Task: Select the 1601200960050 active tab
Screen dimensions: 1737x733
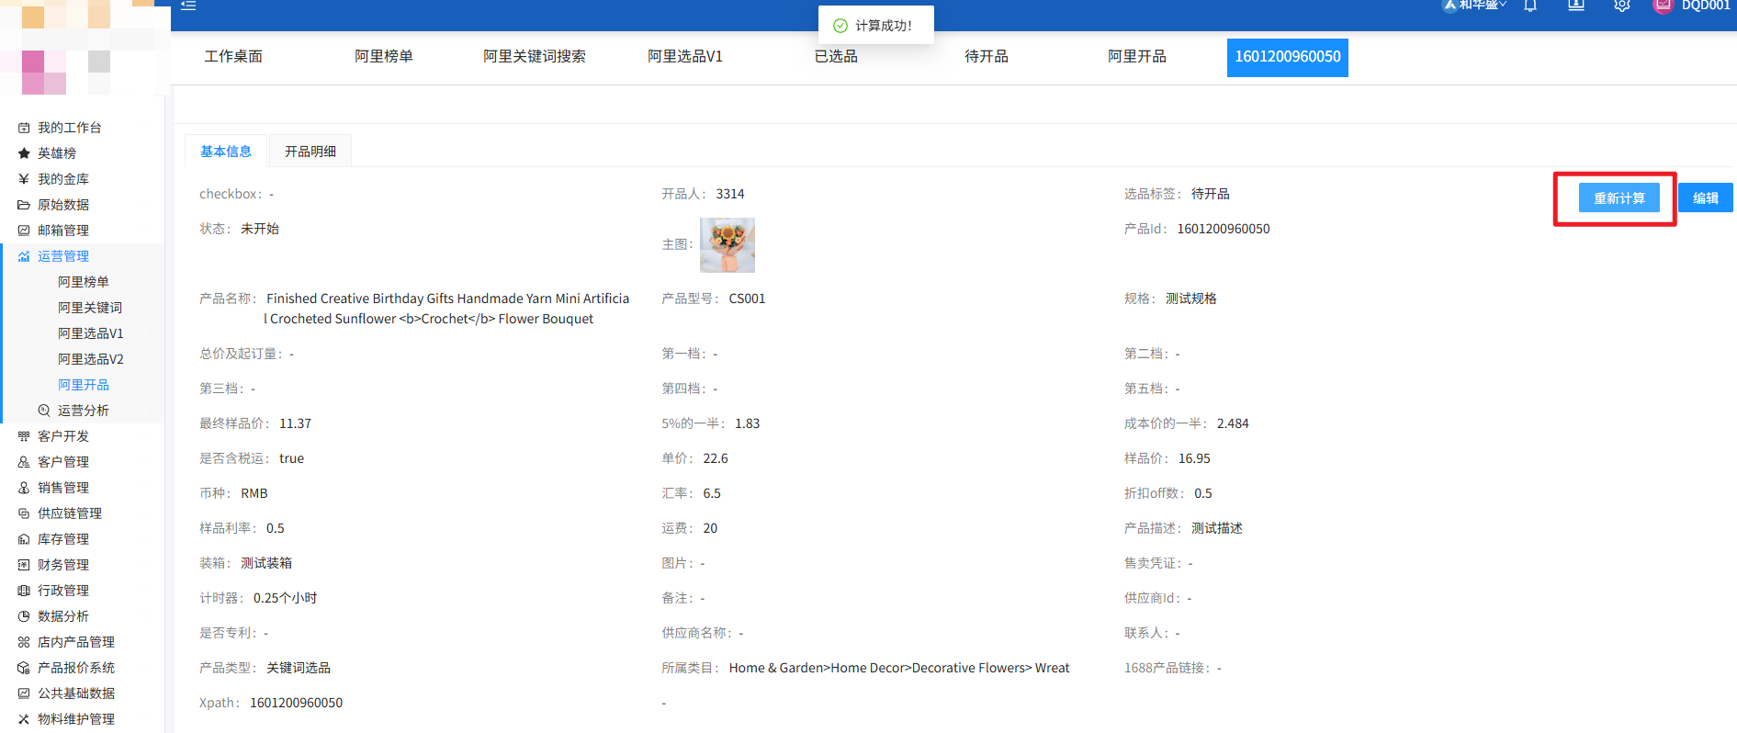Action: coord(1288,57)
